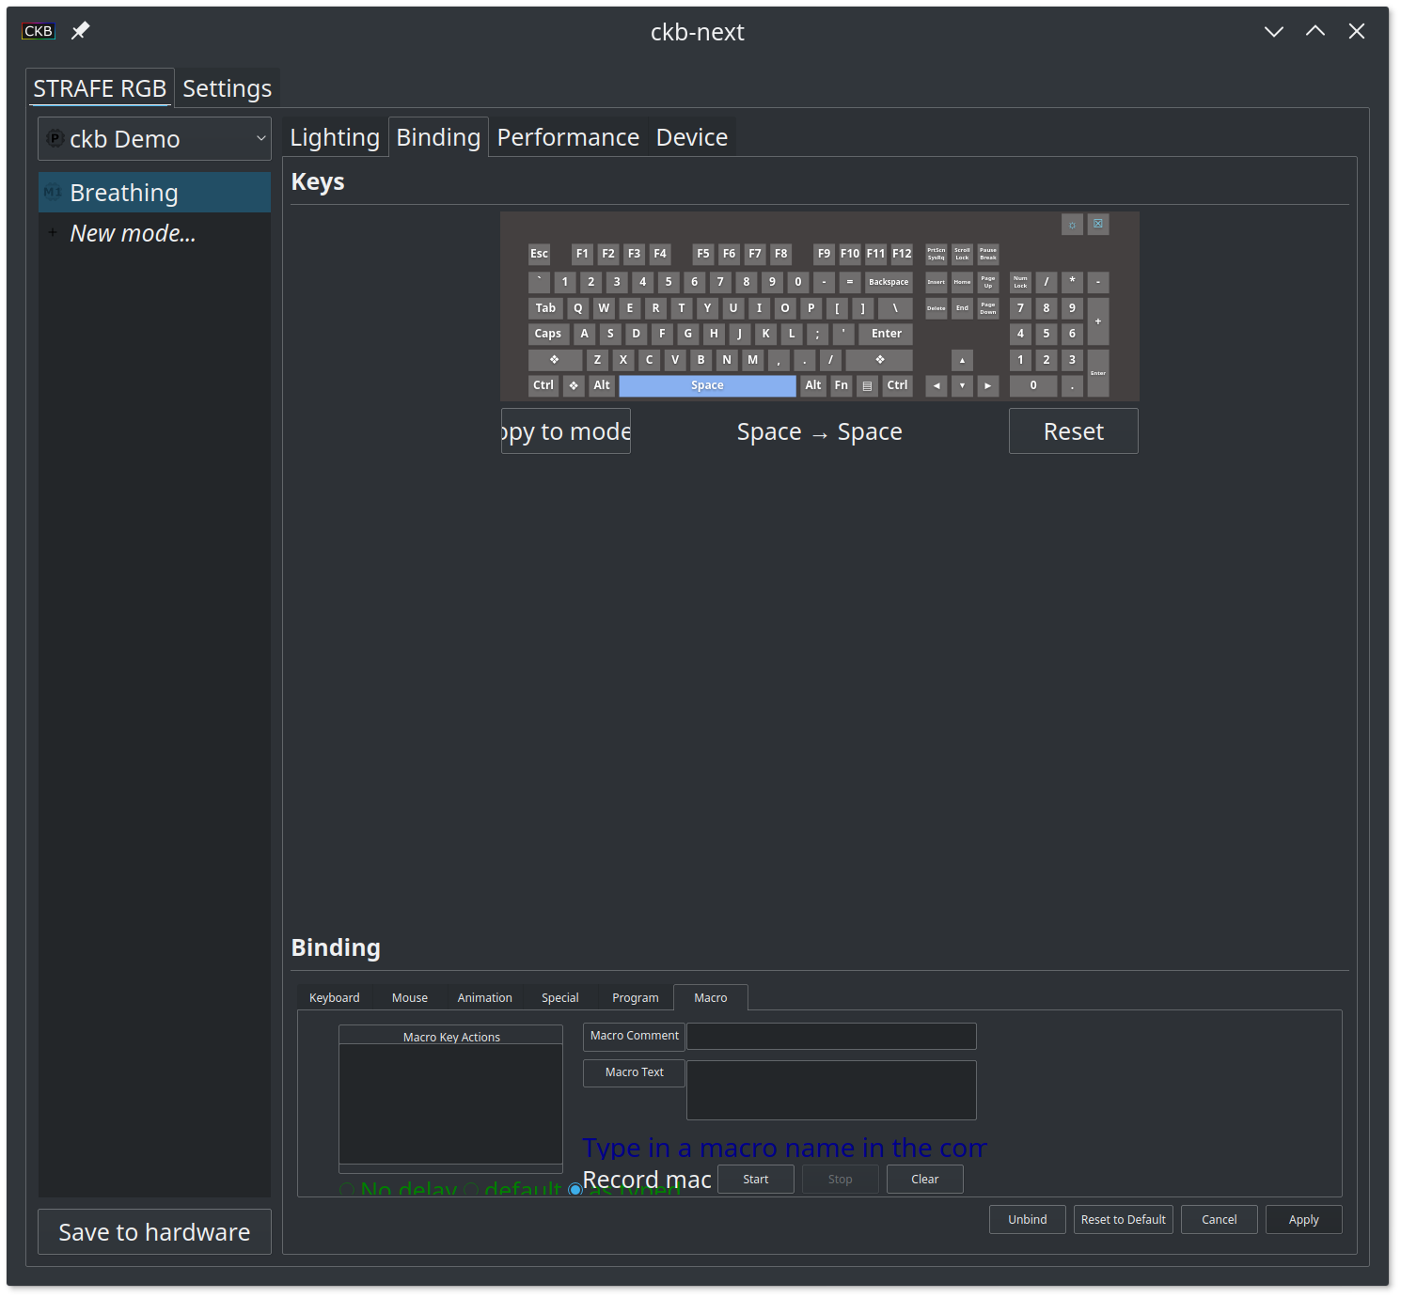Viewport: 1401px width, 1298px height.
Task: Select the Delete key on the keyboard map
Action: (x=937, y=308)
